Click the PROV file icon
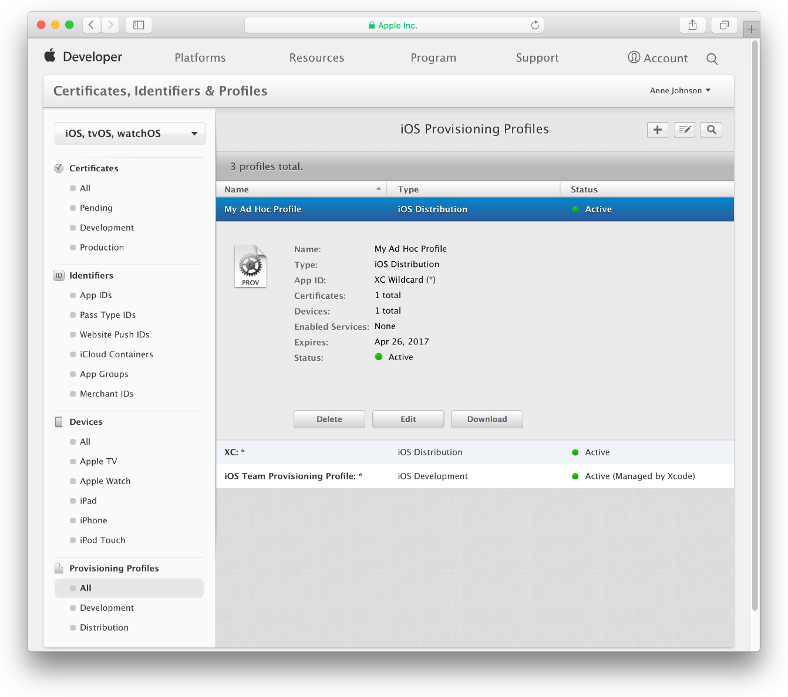Image resolution: width=788 pixels, height=697 pixels. coord(251,266)
